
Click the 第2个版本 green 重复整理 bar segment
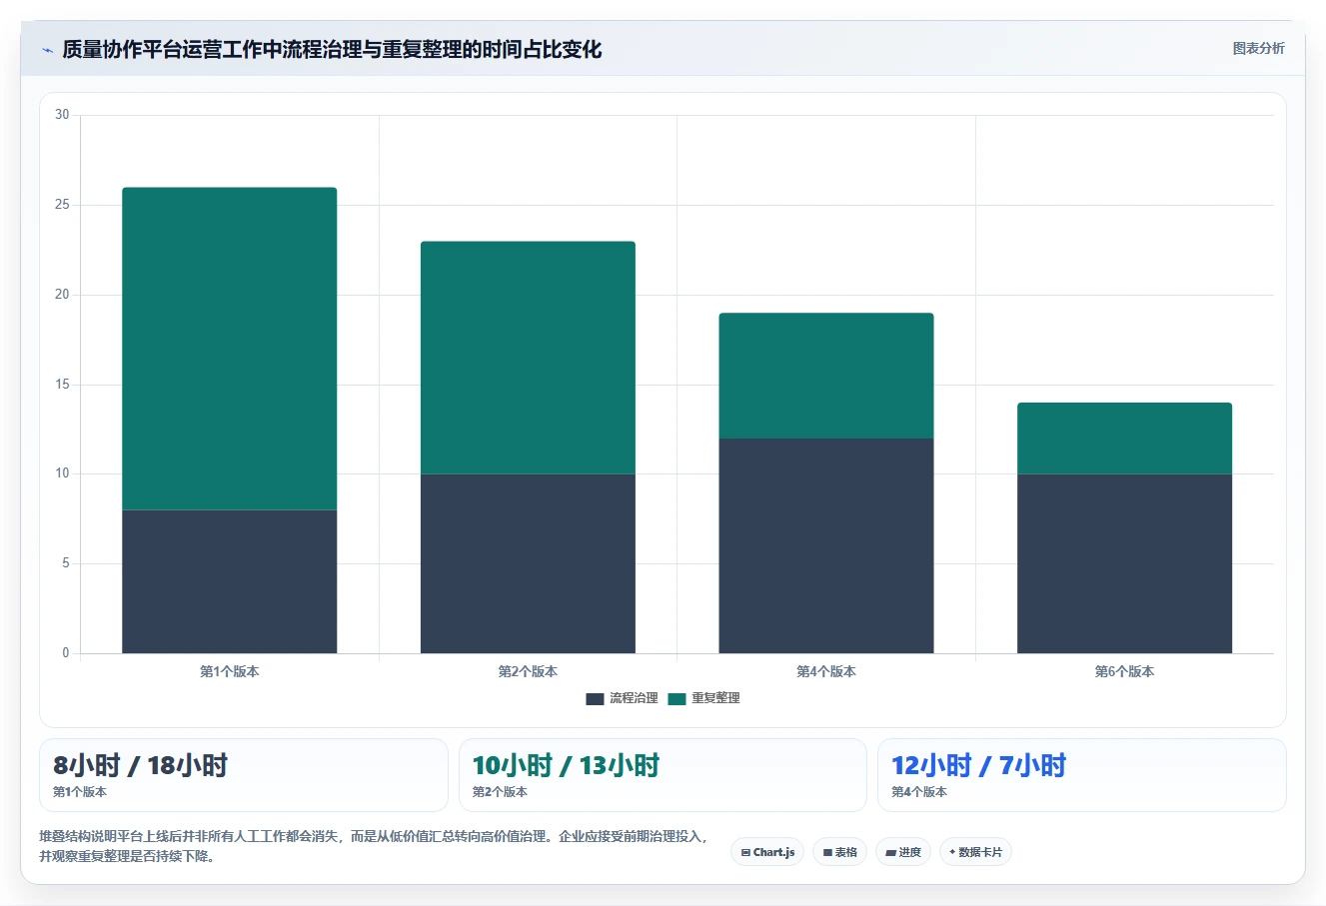click(528, 358)
